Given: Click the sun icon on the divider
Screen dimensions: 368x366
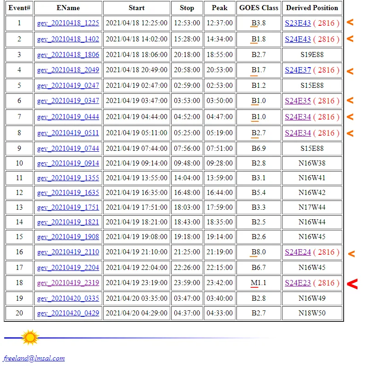Looking at the screenshot, I should (x=30, y=337).
